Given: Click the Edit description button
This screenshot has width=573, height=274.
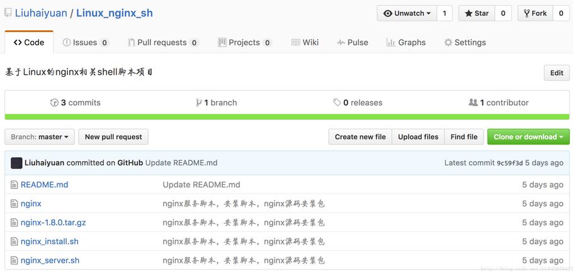Looking at the screenshot, I should (557, 73).
